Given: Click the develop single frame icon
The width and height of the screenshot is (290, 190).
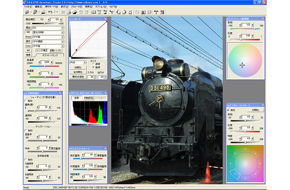Looking at the screenshot, I should point(143,12).
